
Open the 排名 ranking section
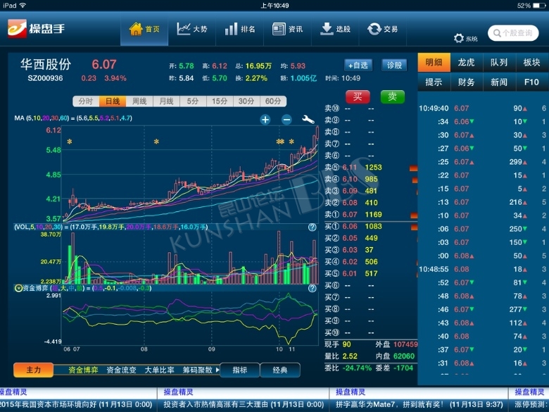pyautogui.click(x=240, y=29)
